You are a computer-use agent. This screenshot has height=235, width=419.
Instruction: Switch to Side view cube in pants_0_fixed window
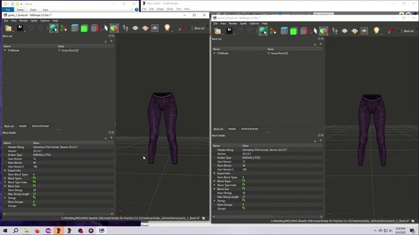pyautogui.click(x=304, y=31)
